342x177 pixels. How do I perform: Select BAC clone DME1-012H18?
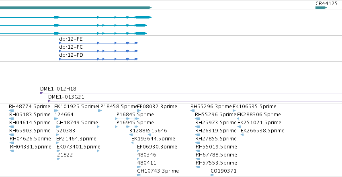coord(58,89)
